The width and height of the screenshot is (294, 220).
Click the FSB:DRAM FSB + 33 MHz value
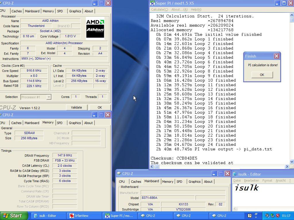tap(65, 160)
